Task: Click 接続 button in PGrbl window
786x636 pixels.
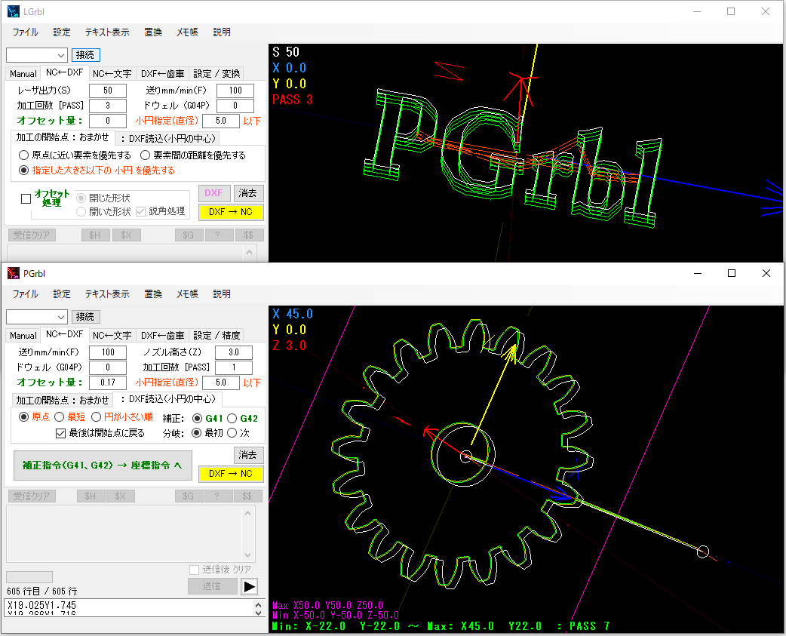Action: pyautogui.click(x=86, y=317)
